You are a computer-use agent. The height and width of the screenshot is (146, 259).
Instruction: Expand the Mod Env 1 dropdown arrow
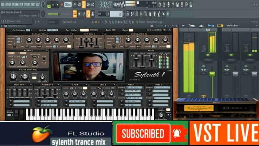click(x=31, y=85)
